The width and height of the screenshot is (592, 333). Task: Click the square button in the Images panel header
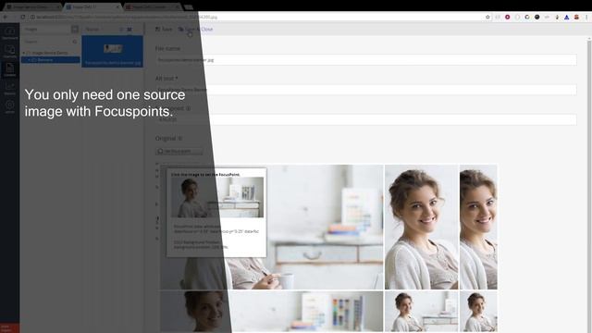pyautogui.click(x=75, y=29)
